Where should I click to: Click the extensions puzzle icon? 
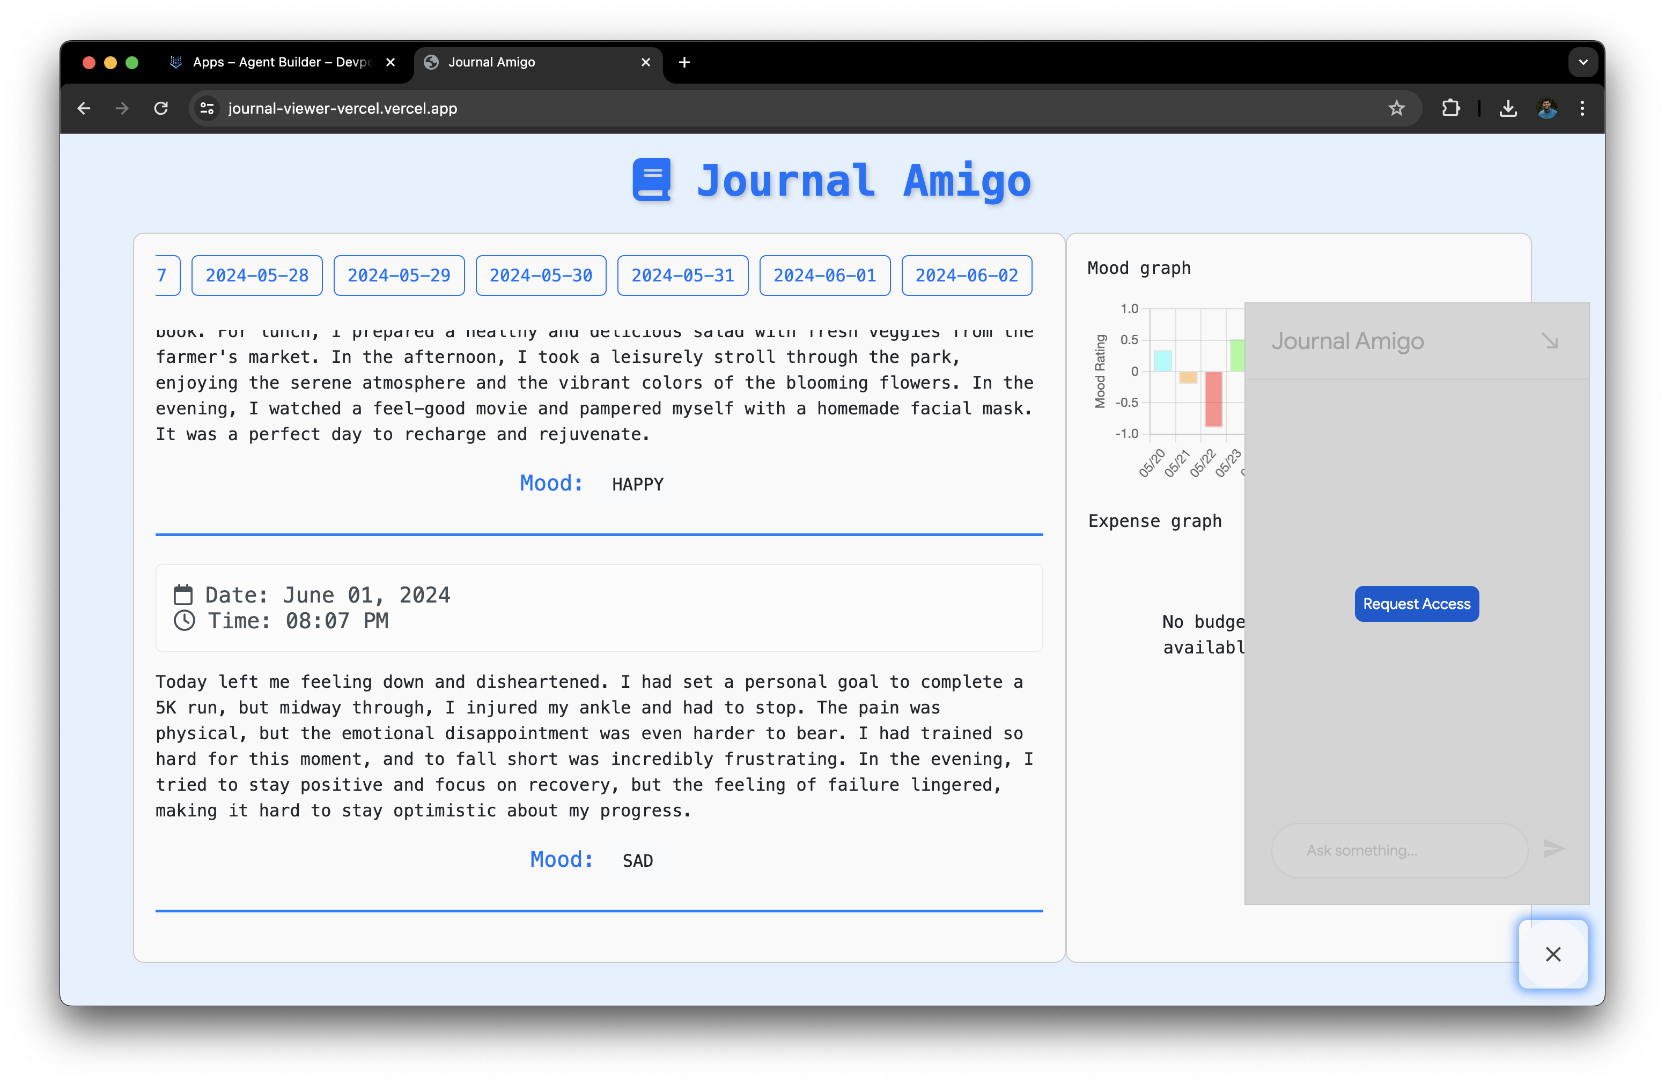pyautogui.click(x=1451, y=108)
